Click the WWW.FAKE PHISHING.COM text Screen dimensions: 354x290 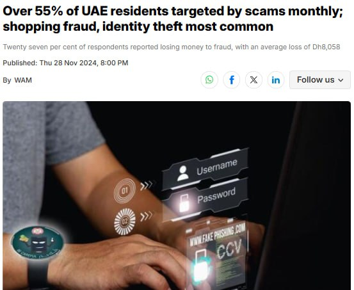click(x=217, y=236)
